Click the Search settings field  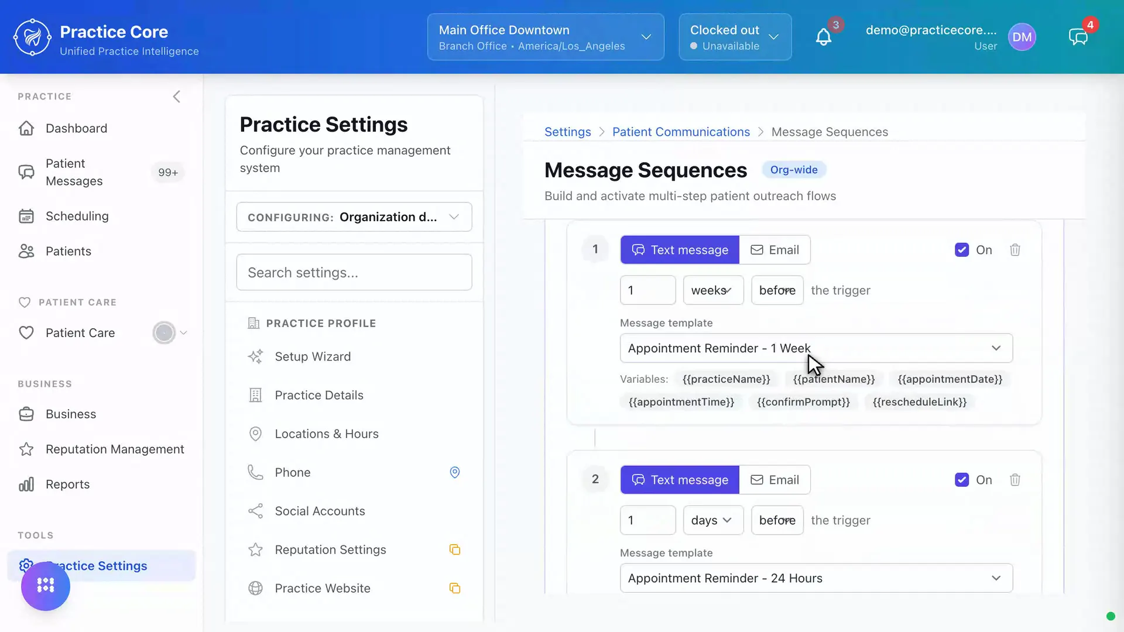(354, 272)
